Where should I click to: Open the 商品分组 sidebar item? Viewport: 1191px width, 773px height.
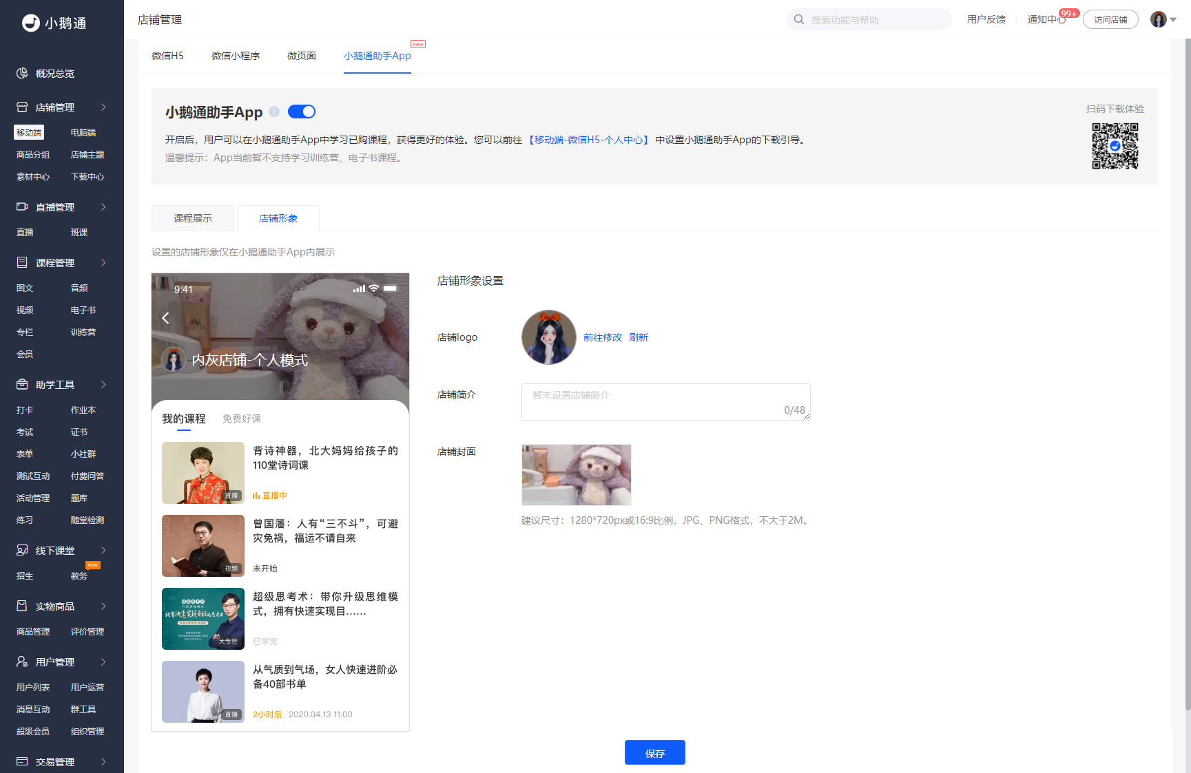[33, 154]
